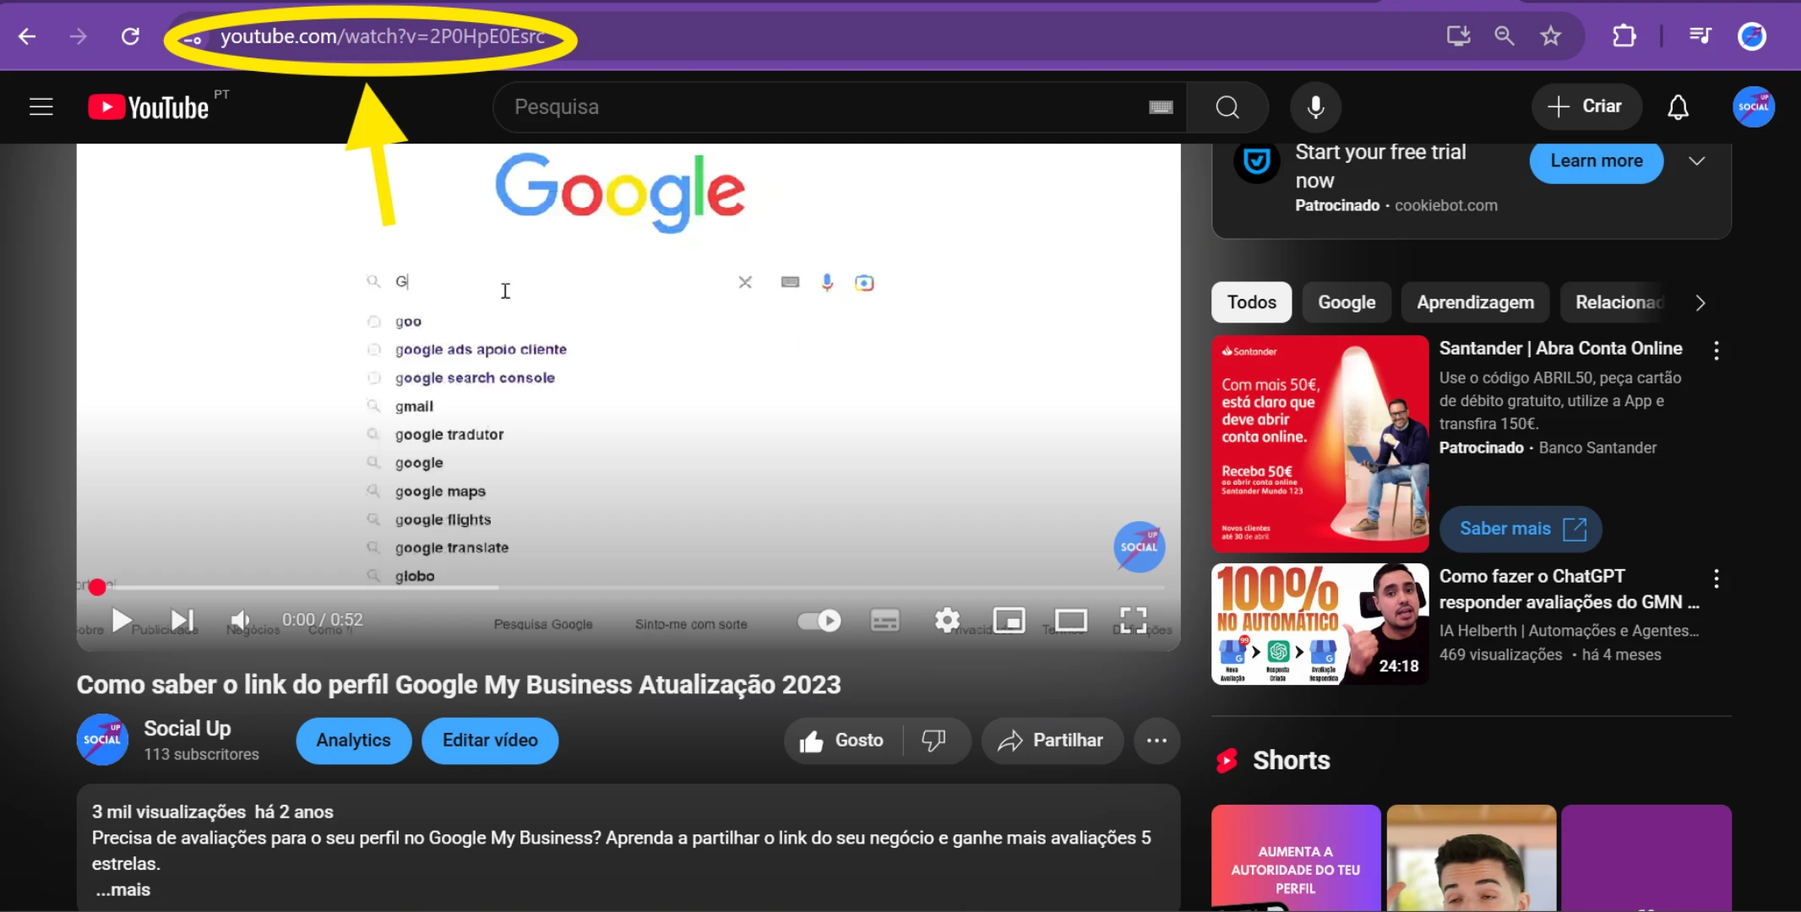
Task: Open options menu for ChatGPT video
Action: [x=1716, y=578]
